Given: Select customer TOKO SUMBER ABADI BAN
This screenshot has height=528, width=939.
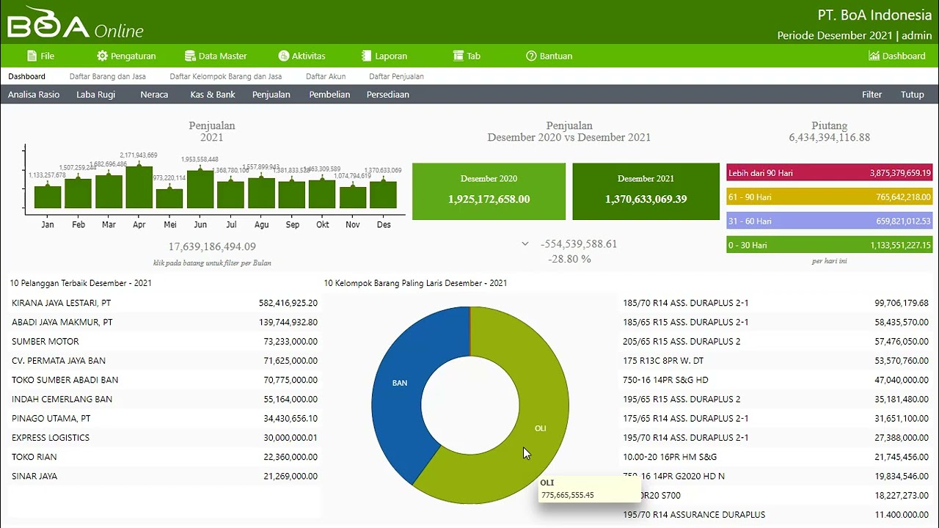Looking at the screenshot, I should click(x=164, y=380).
